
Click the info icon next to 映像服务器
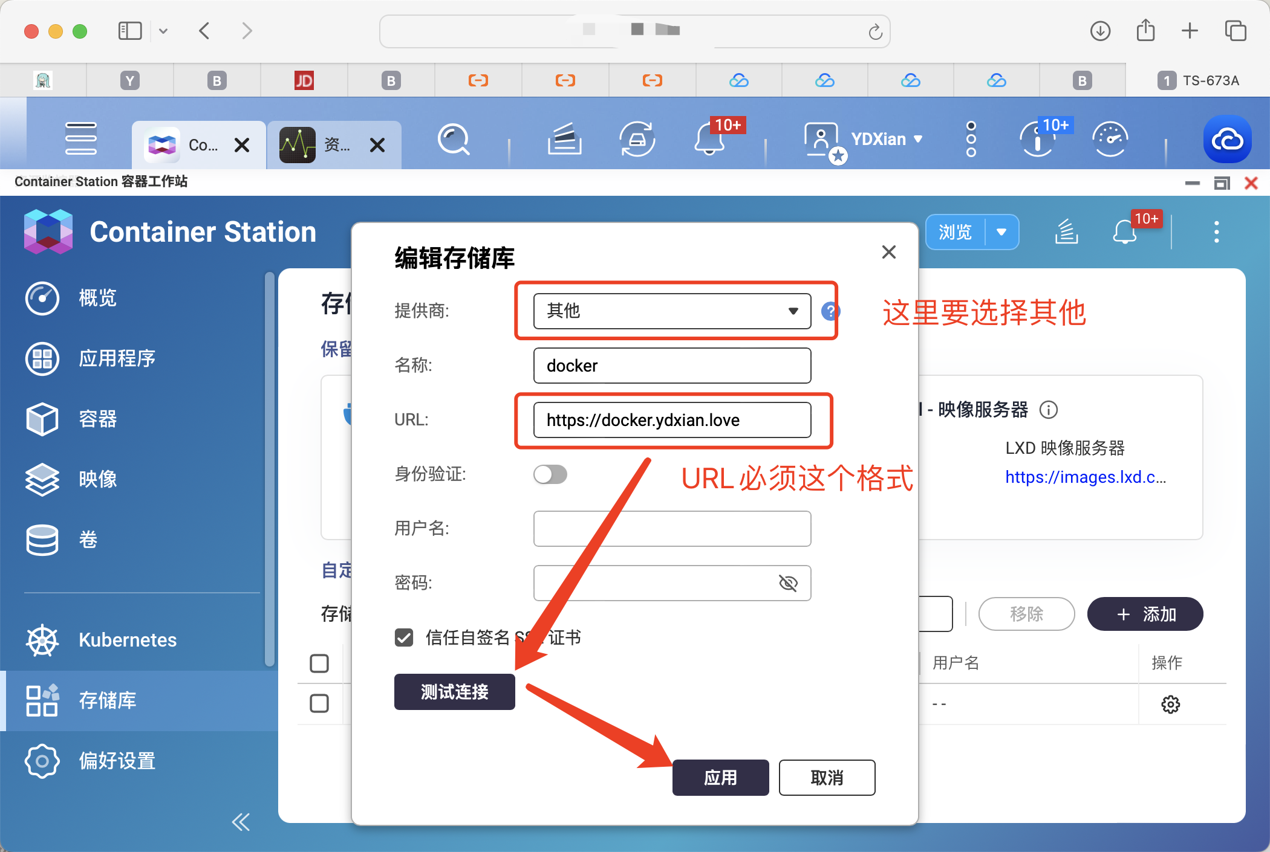(x=1049, y=410)
